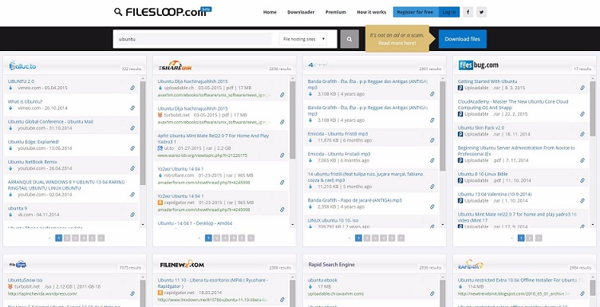Click the FilesLoop.com logo
Image resolution: width=600 pixels, height=307 pixels.
[x=163, y=12]
